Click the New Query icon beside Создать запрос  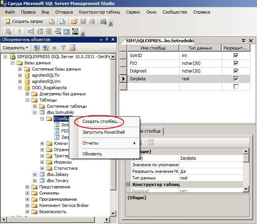(7, 21)
